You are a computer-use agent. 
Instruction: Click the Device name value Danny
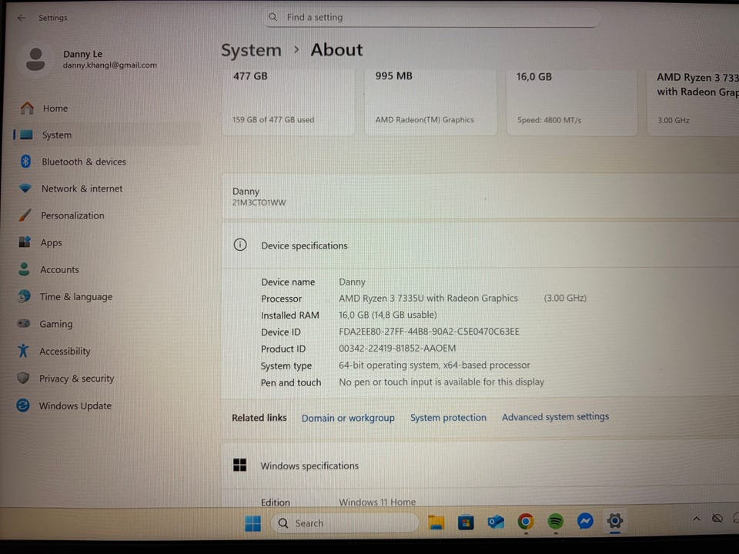click(x=352, y=282)
